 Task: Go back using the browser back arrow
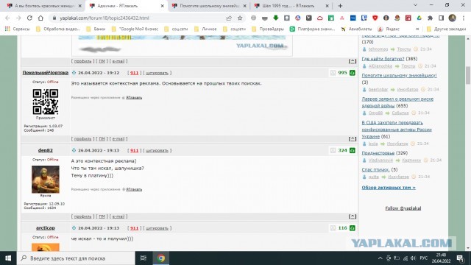pyautogui.click(x=7, y=18)
